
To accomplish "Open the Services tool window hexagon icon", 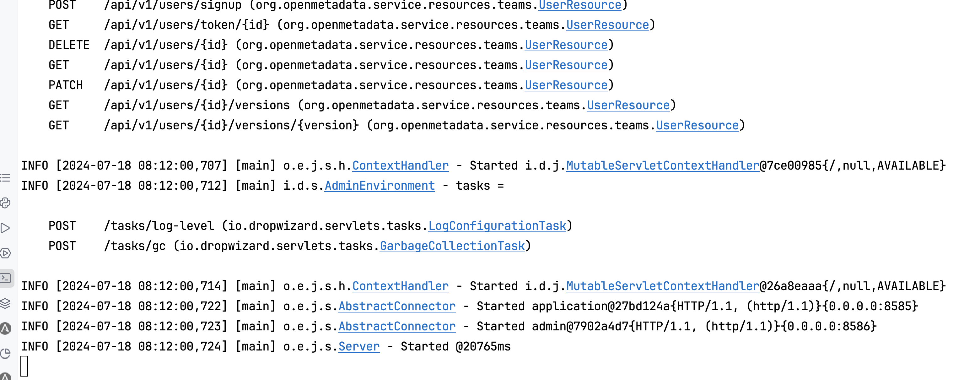I will (5, 253).
